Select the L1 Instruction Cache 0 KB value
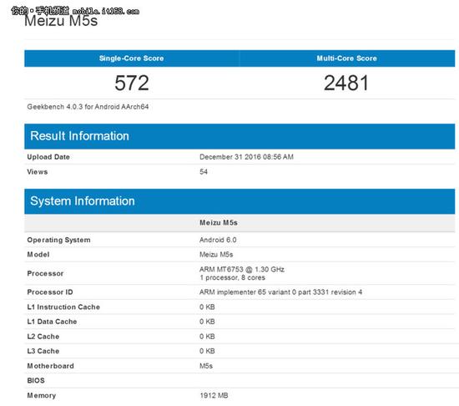 click(207, 307)
